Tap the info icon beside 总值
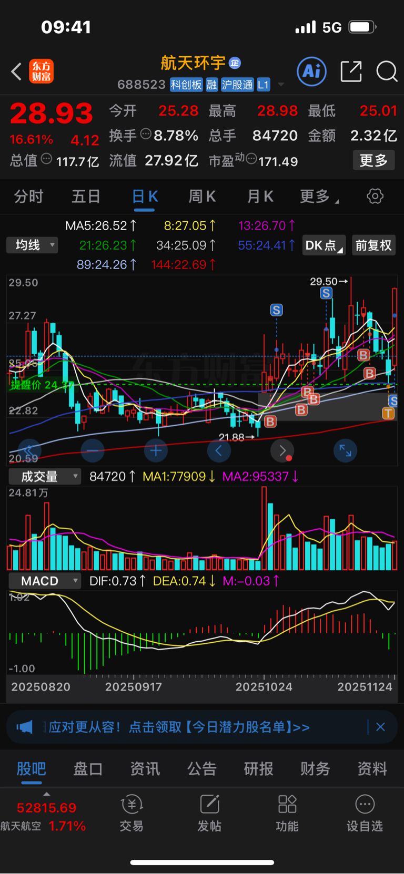Screen dimensions: 404x874 click(x=46, y=159)
